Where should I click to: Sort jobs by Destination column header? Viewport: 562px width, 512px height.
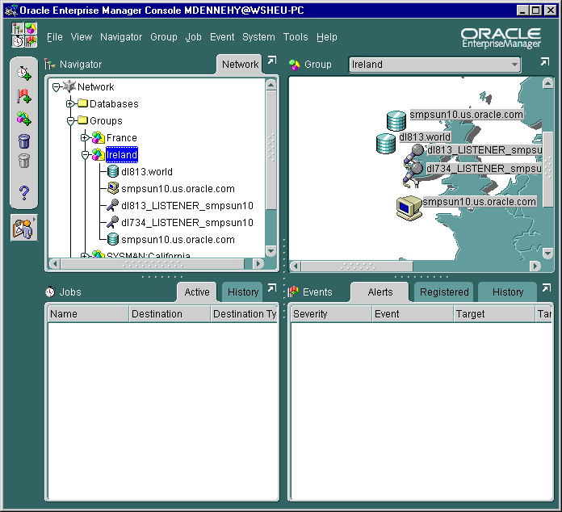pos(170,314)
